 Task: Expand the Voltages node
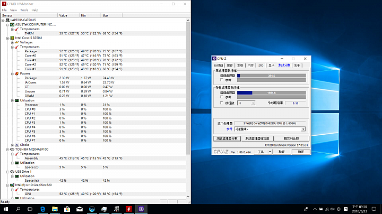tap(12, 42)
